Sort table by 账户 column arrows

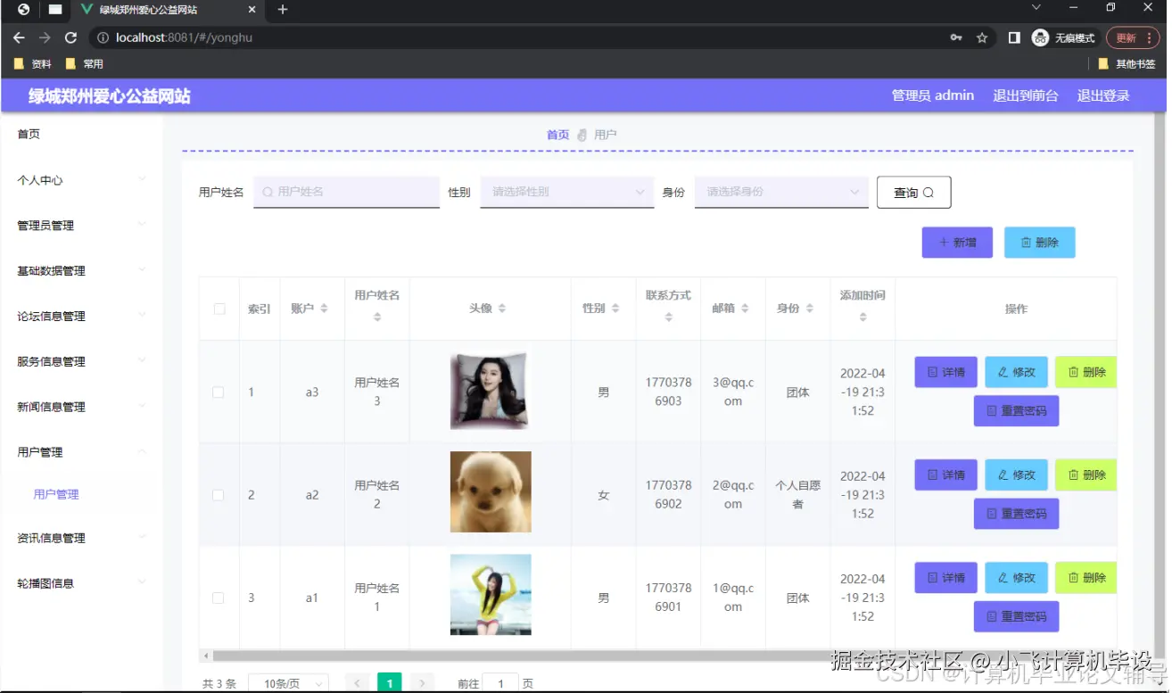324,309
